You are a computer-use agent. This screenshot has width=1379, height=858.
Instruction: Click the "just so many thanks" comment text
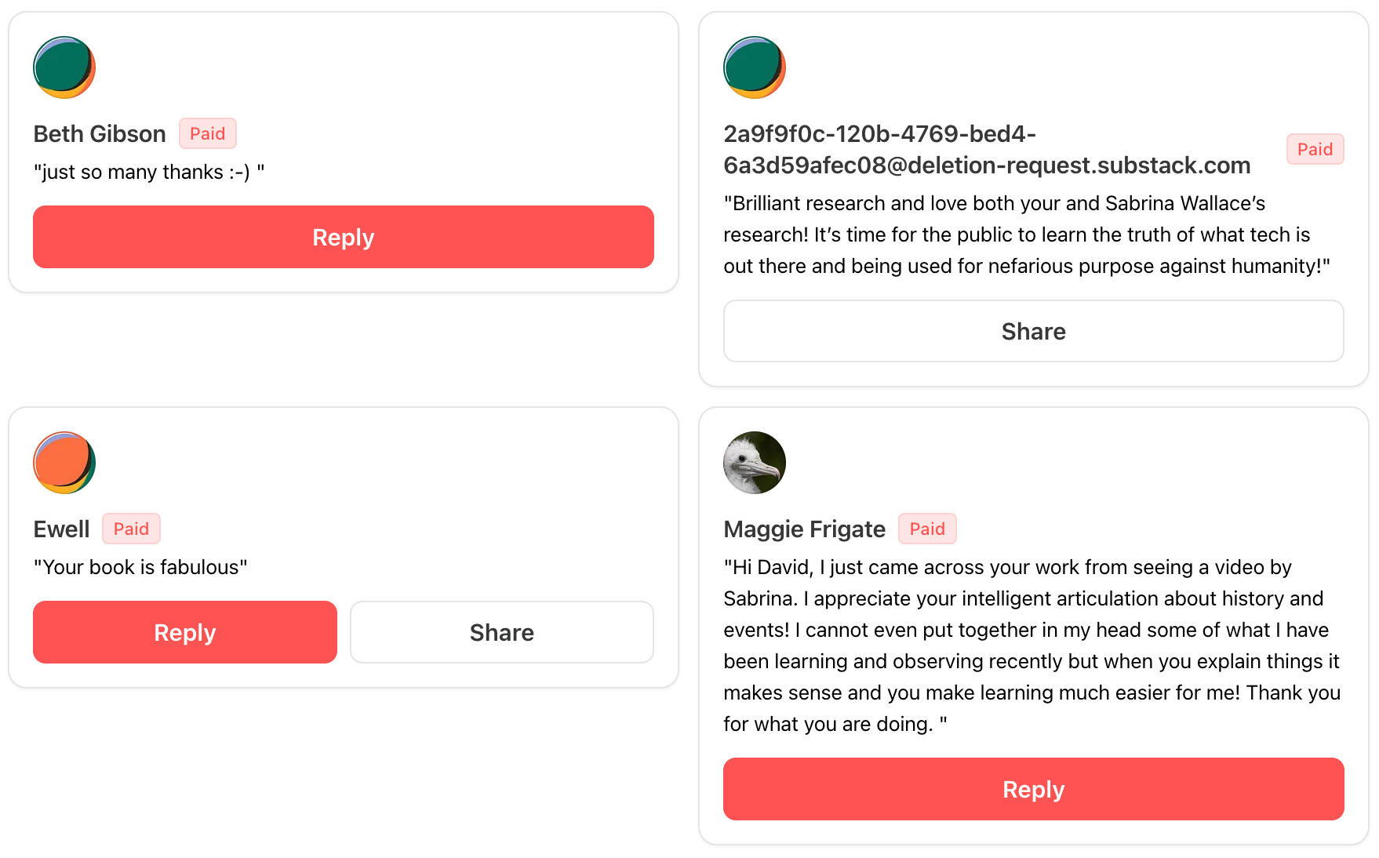149,172
